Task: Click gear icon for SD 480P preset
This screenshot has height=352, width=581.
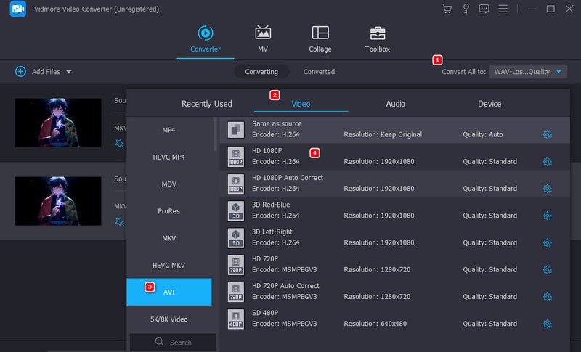Action: coord(547,324)
